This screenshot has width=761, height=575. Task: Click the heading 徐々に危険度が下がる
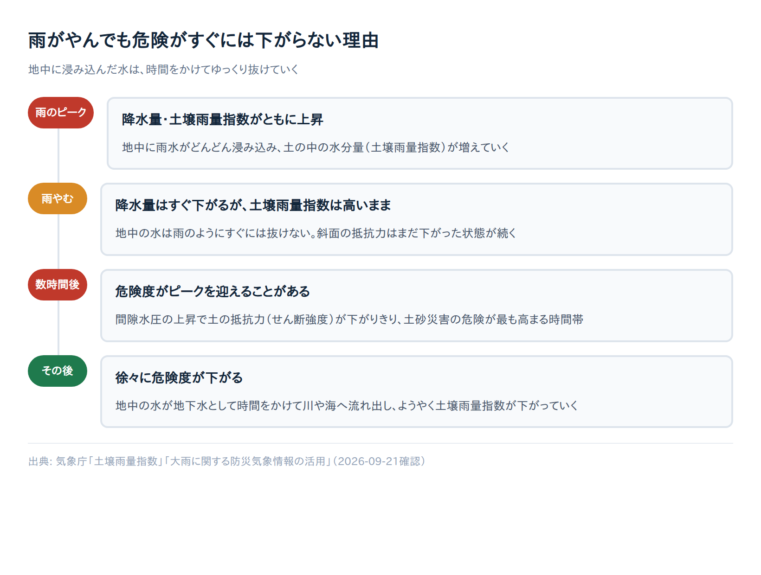tap(179, 377)
